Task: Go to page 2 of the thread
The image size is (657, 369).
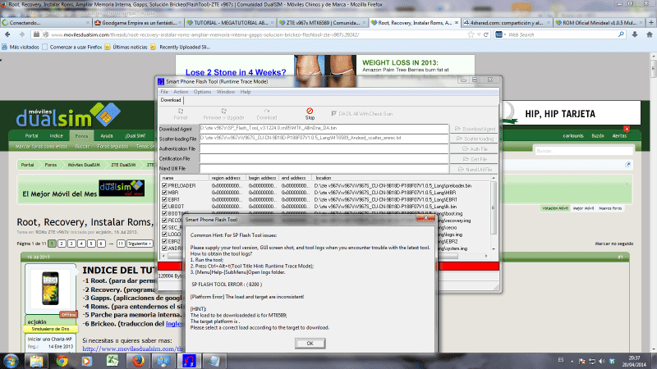Action: pos(62,244)
